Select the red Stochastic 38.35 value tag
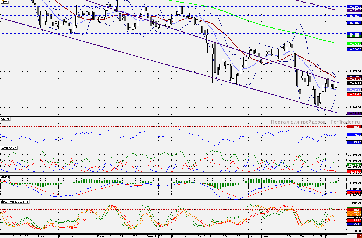This screenshot has height=238, width=362. [x=354, y=221]
